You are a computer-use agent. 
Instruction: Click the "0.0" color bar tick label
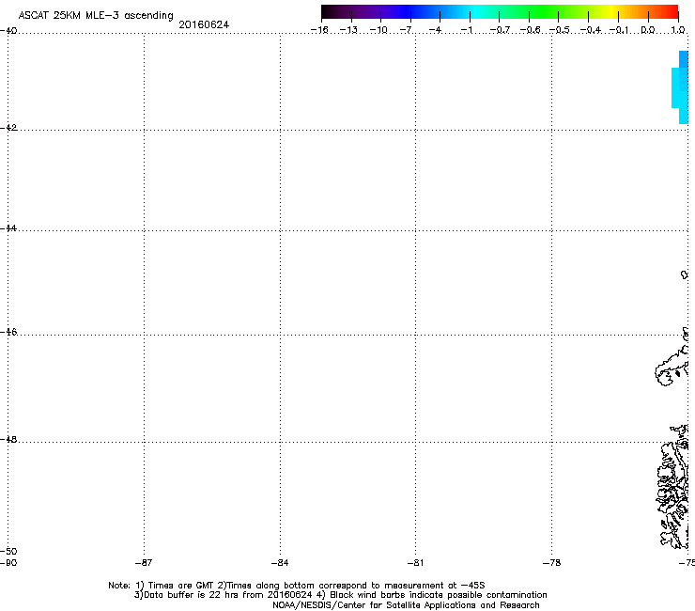coord(648,30)
